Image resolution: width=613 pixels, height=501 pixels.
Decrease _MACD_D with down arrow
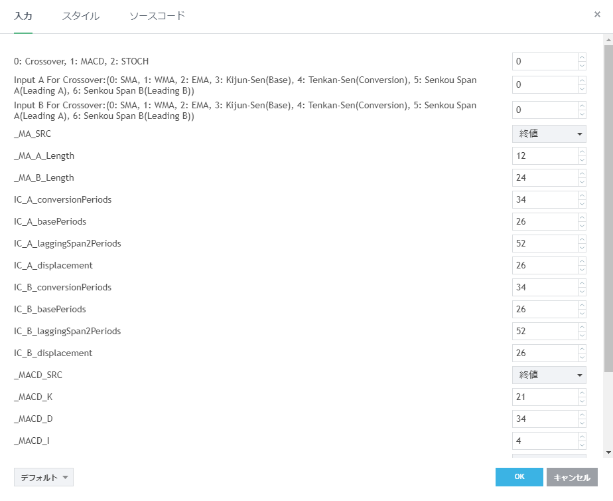582,423
